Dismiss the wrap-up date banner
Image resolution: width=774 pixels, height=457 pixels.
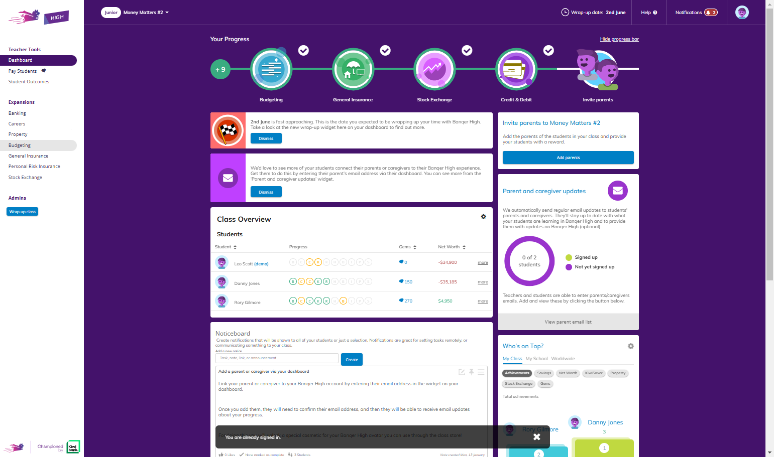266,138
